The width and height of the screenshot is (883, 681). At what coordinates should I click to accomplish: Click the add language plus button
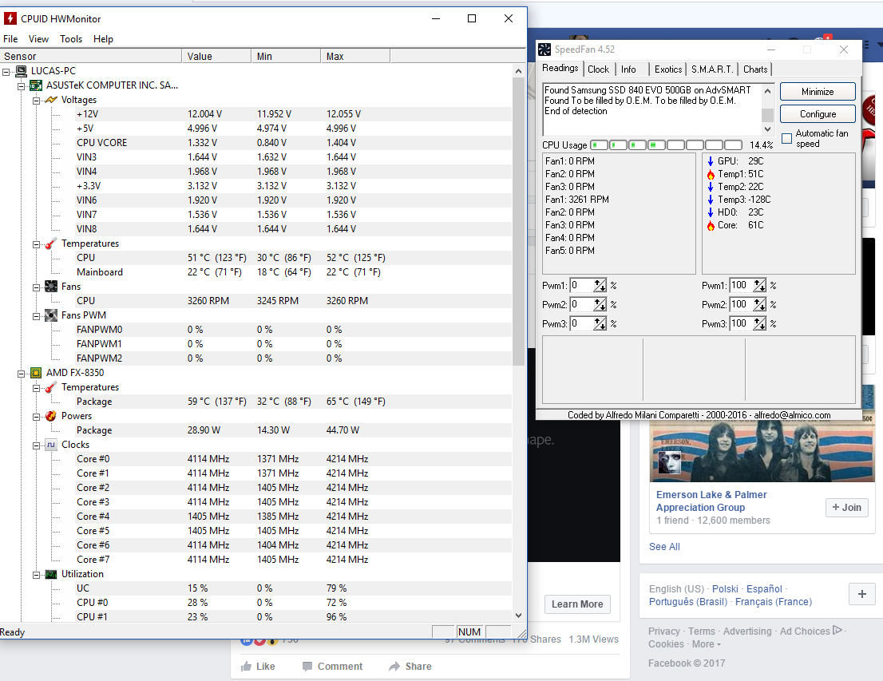click(861, 594)
